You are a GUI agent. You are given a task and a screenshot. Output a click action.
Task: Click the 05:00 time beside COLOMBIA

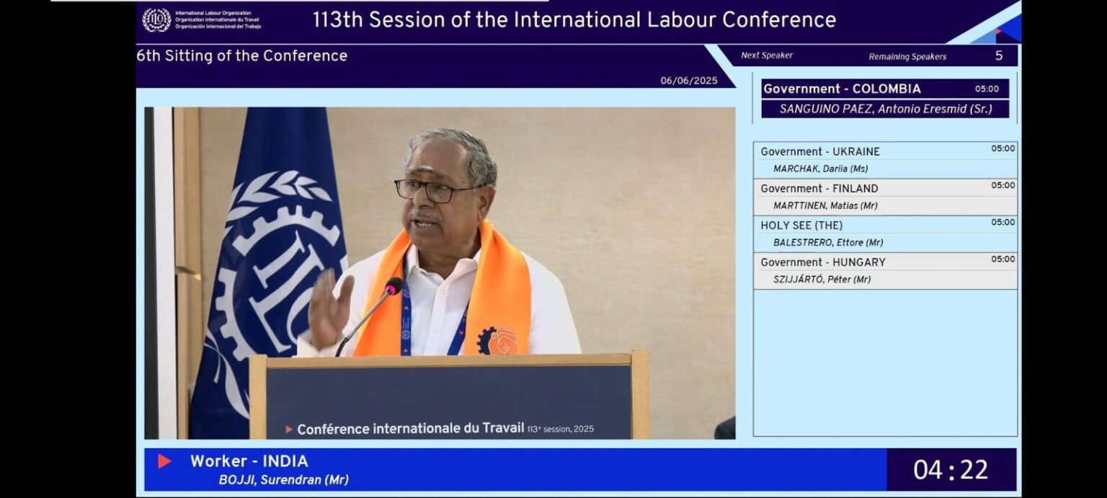coord(987,89)
